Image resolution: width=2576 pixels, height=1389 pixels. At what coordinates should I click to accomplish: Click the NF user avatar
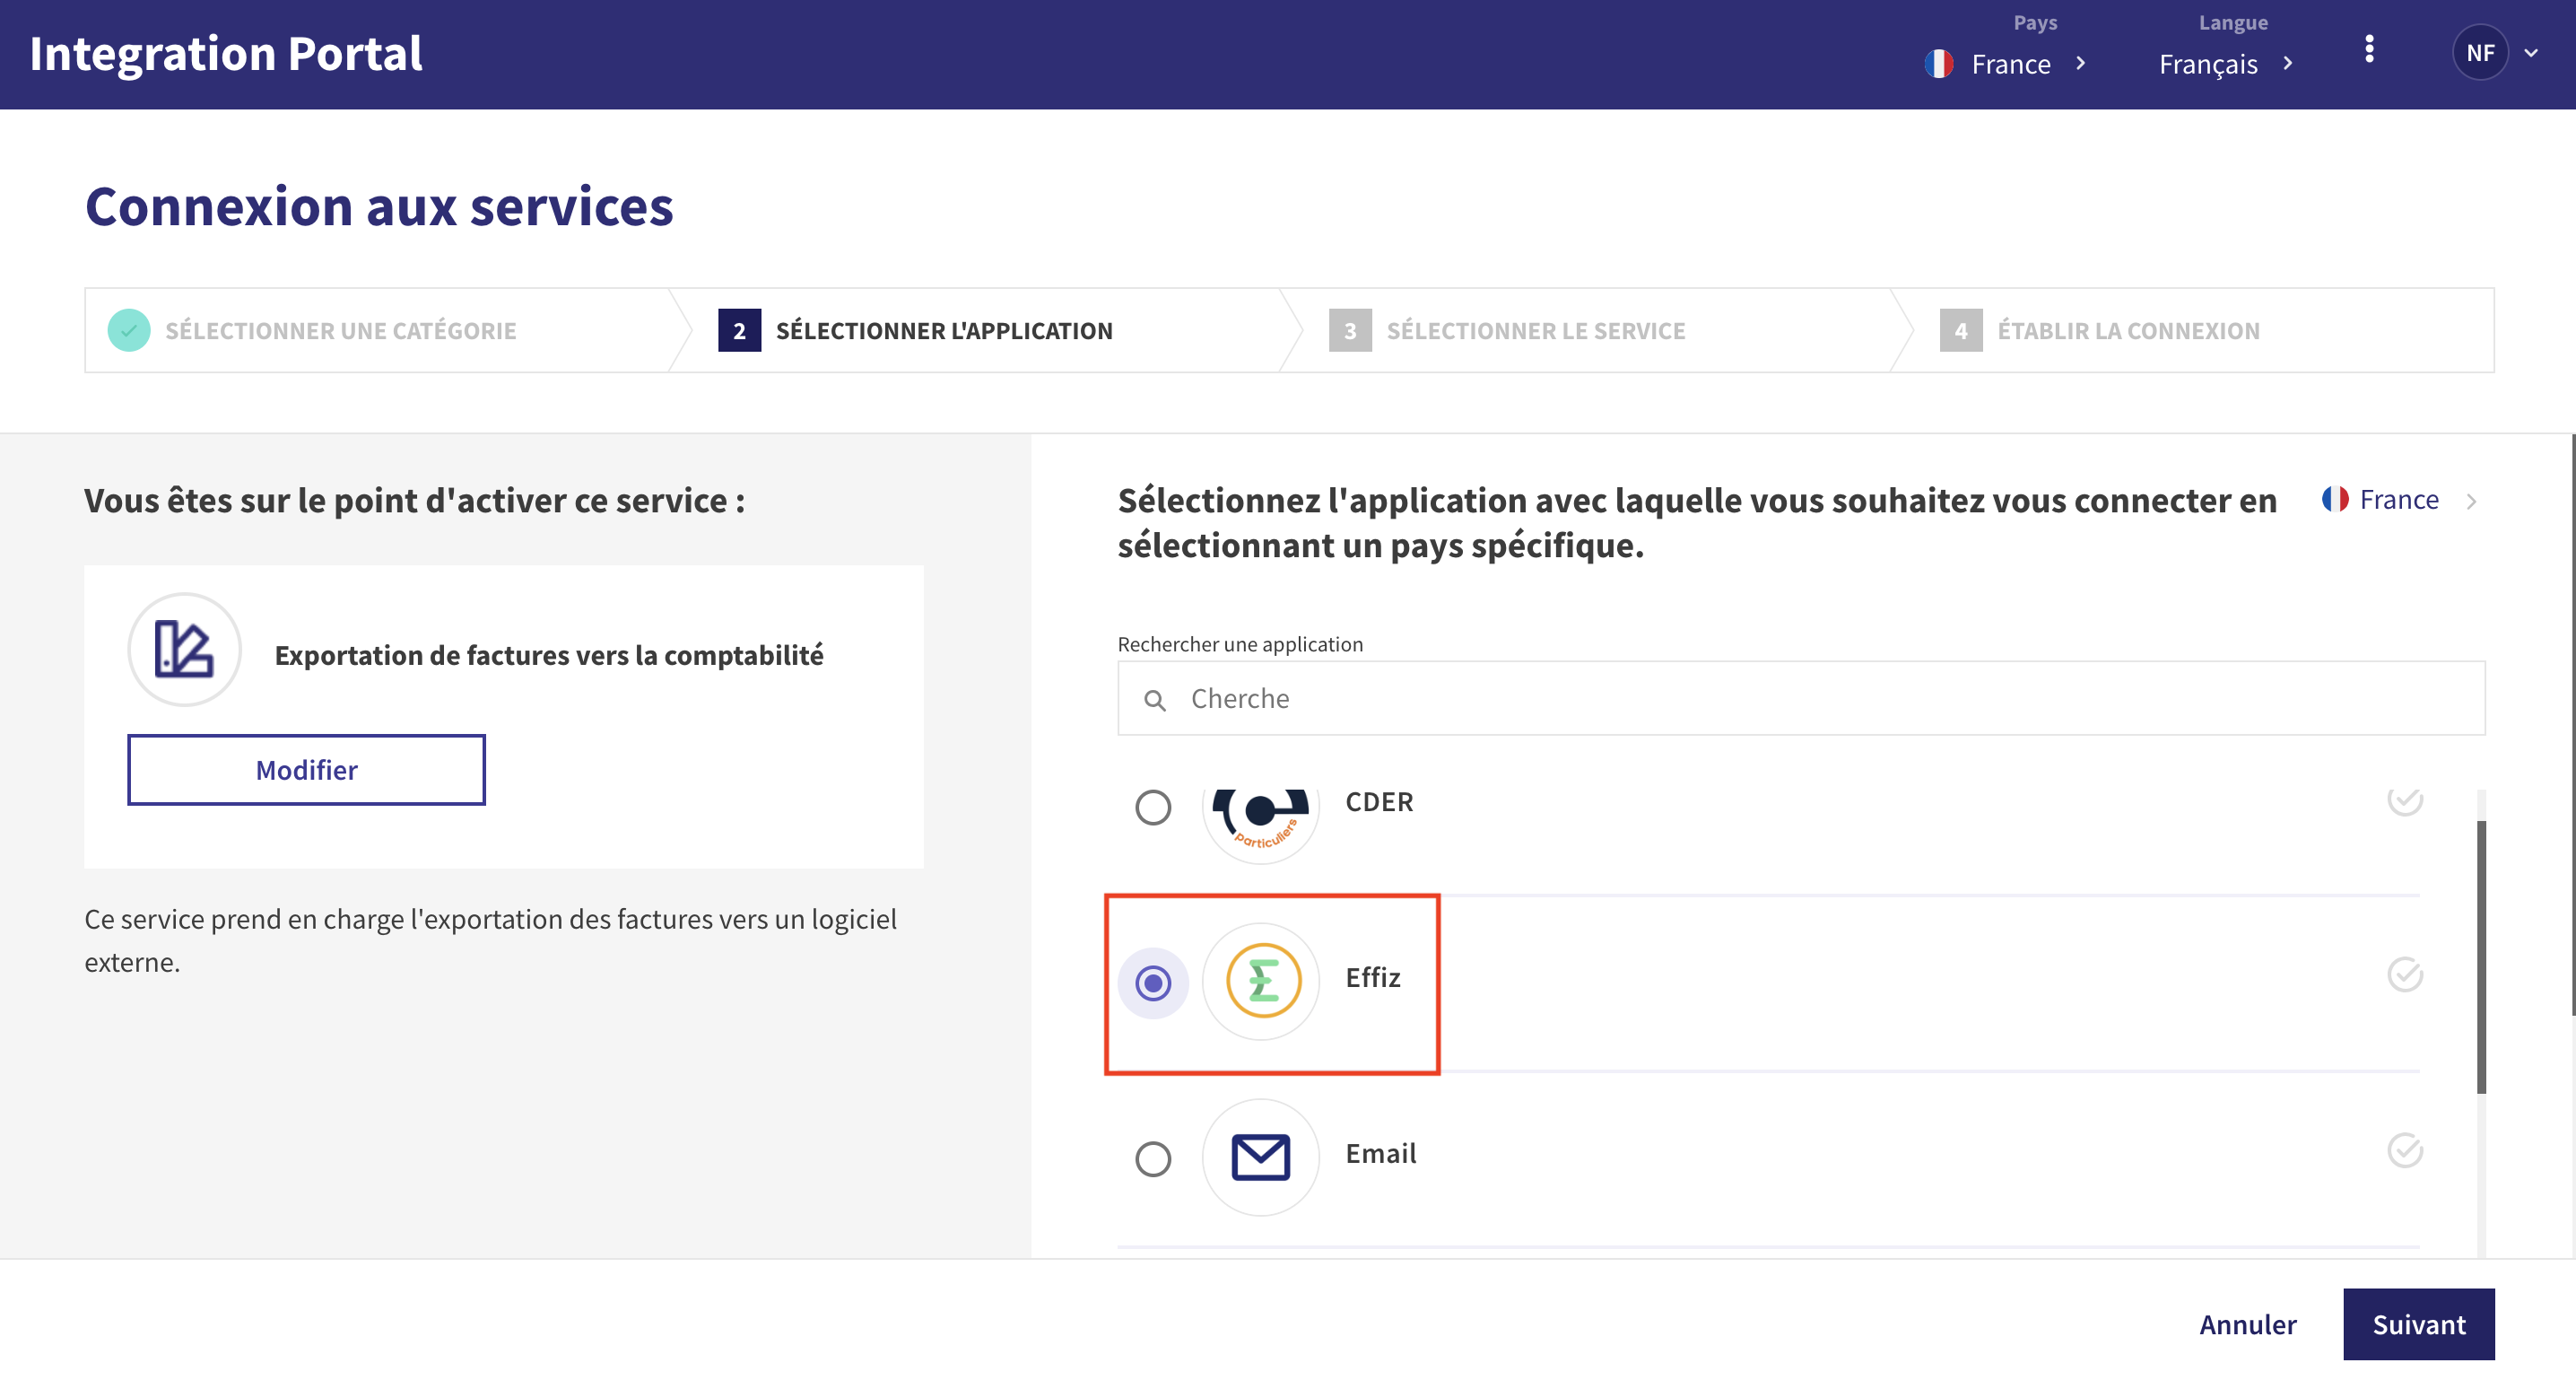(2480, 52)
